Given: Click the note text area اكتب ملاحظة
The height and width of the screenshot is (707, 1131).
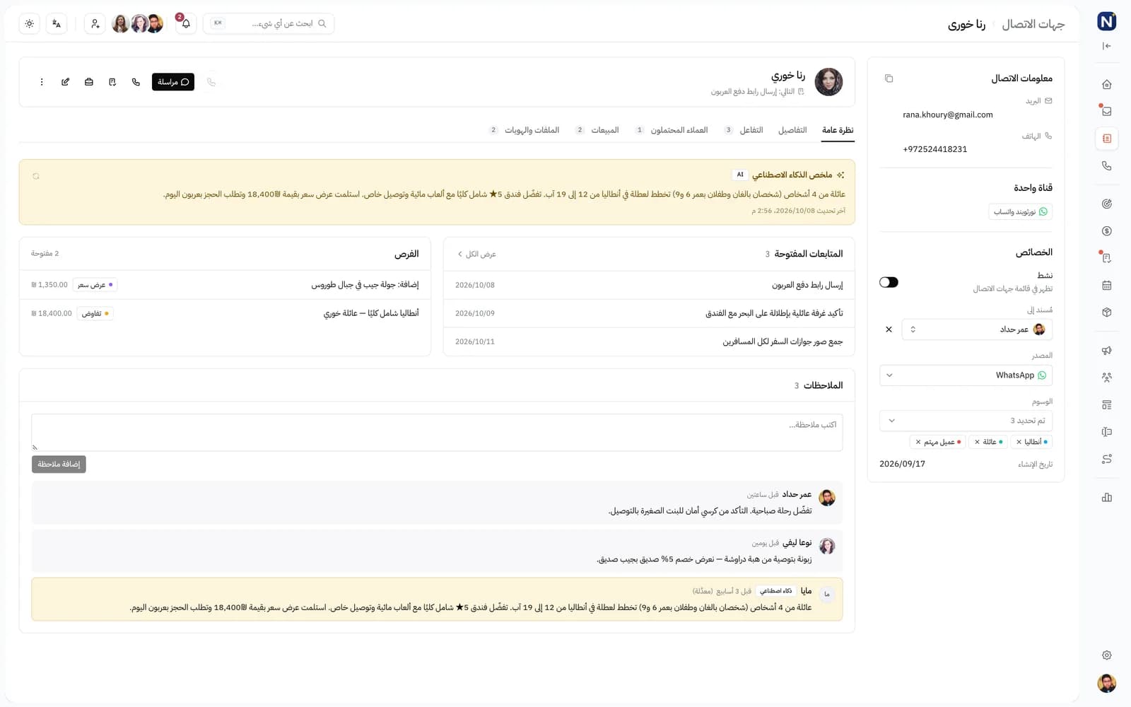Looking at the screenshot, I should coord(437,433).
